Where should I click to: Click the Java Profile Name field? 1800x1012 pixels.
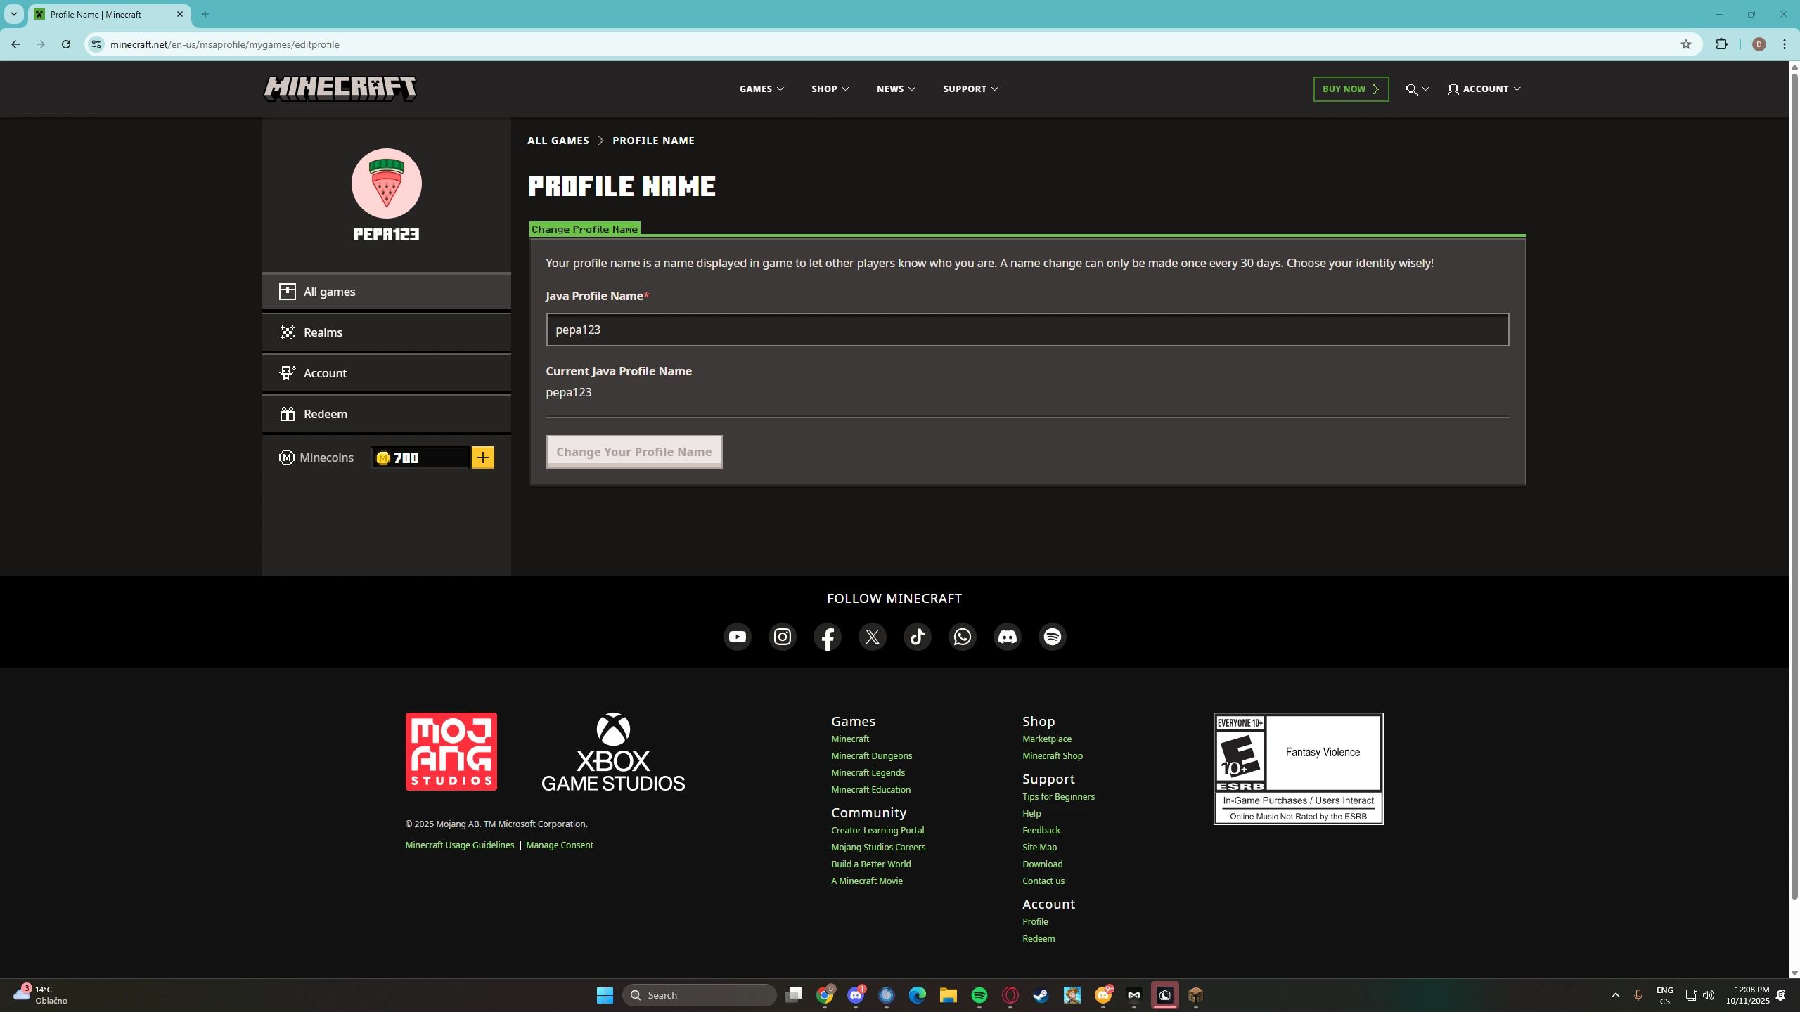pos(1027,330)
